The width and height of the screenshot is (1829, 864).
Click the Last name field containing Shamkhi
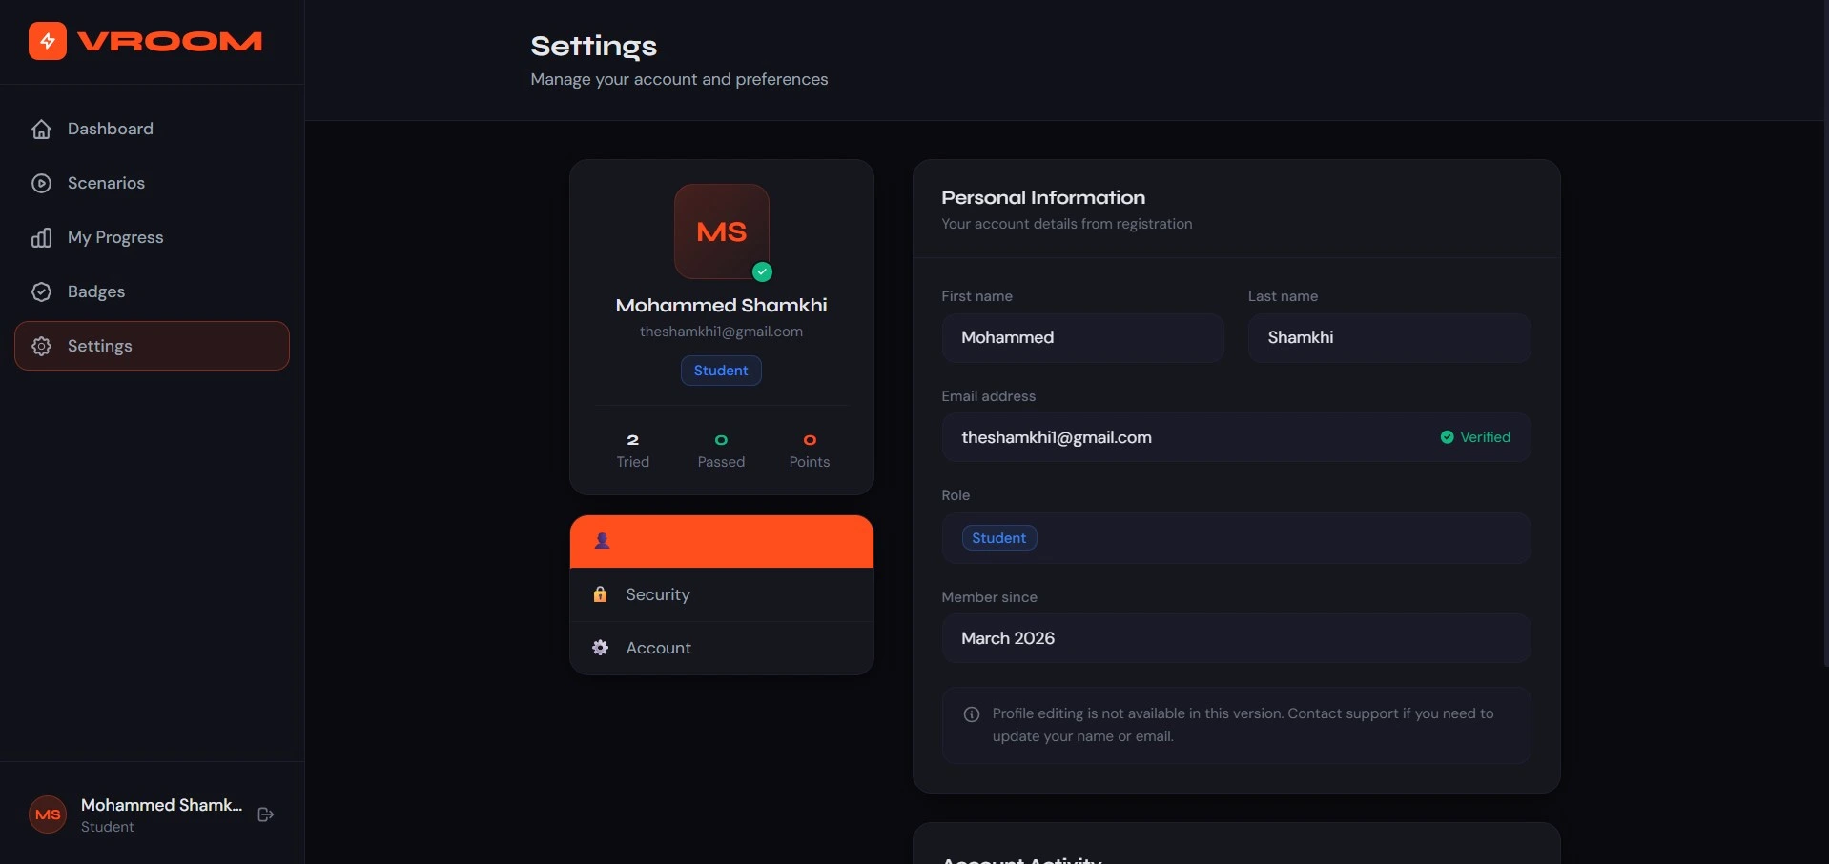point(1388,338)
